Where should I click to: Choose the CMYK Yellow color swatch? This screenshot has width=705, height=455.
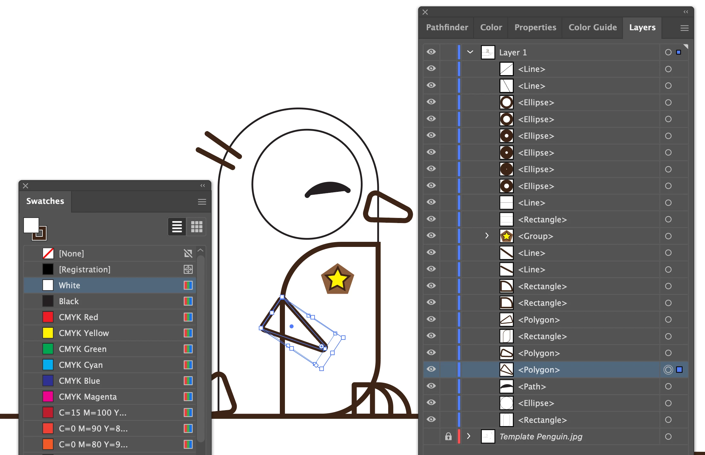pos(84,333)
